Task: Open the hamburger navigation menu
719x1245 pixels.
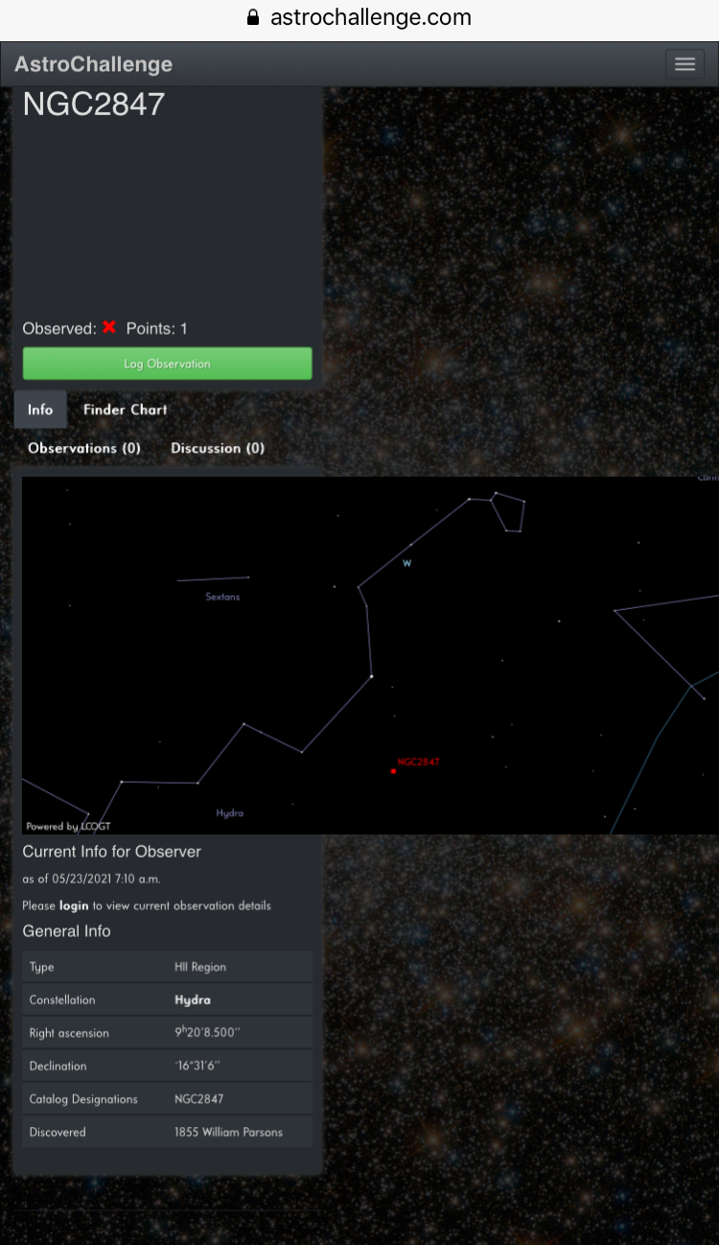Action: click(x=684, y=64)
